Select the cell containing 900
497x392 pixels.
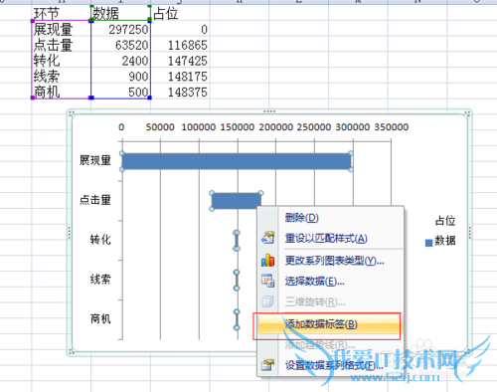120,77
